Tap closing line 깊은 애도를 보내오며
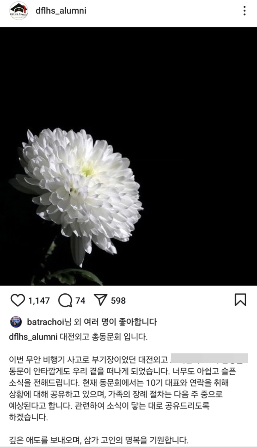 click(99, 440)
